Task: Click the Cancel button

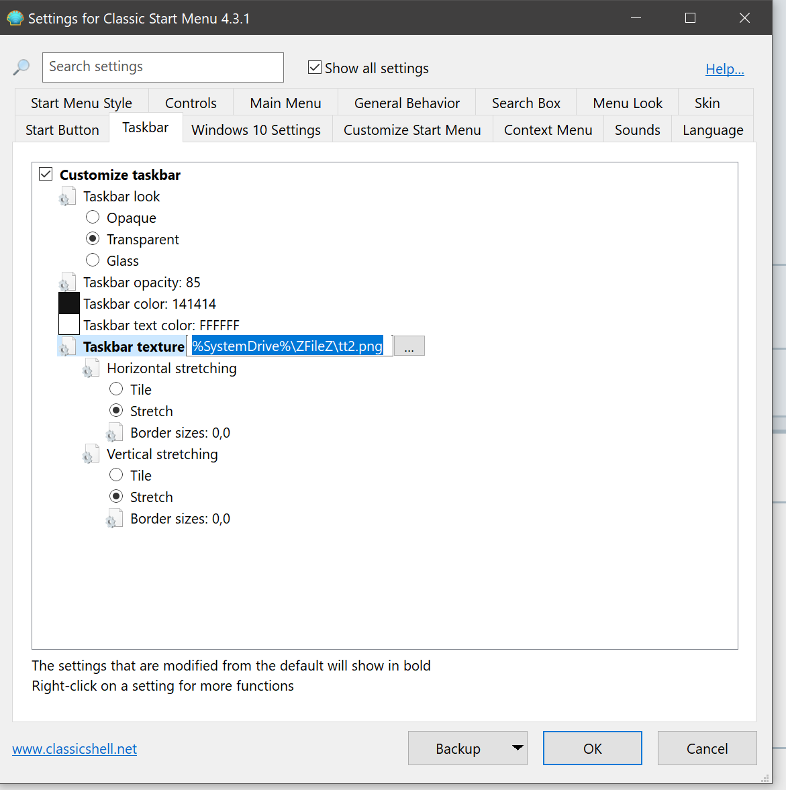Action: click(707, 748)
